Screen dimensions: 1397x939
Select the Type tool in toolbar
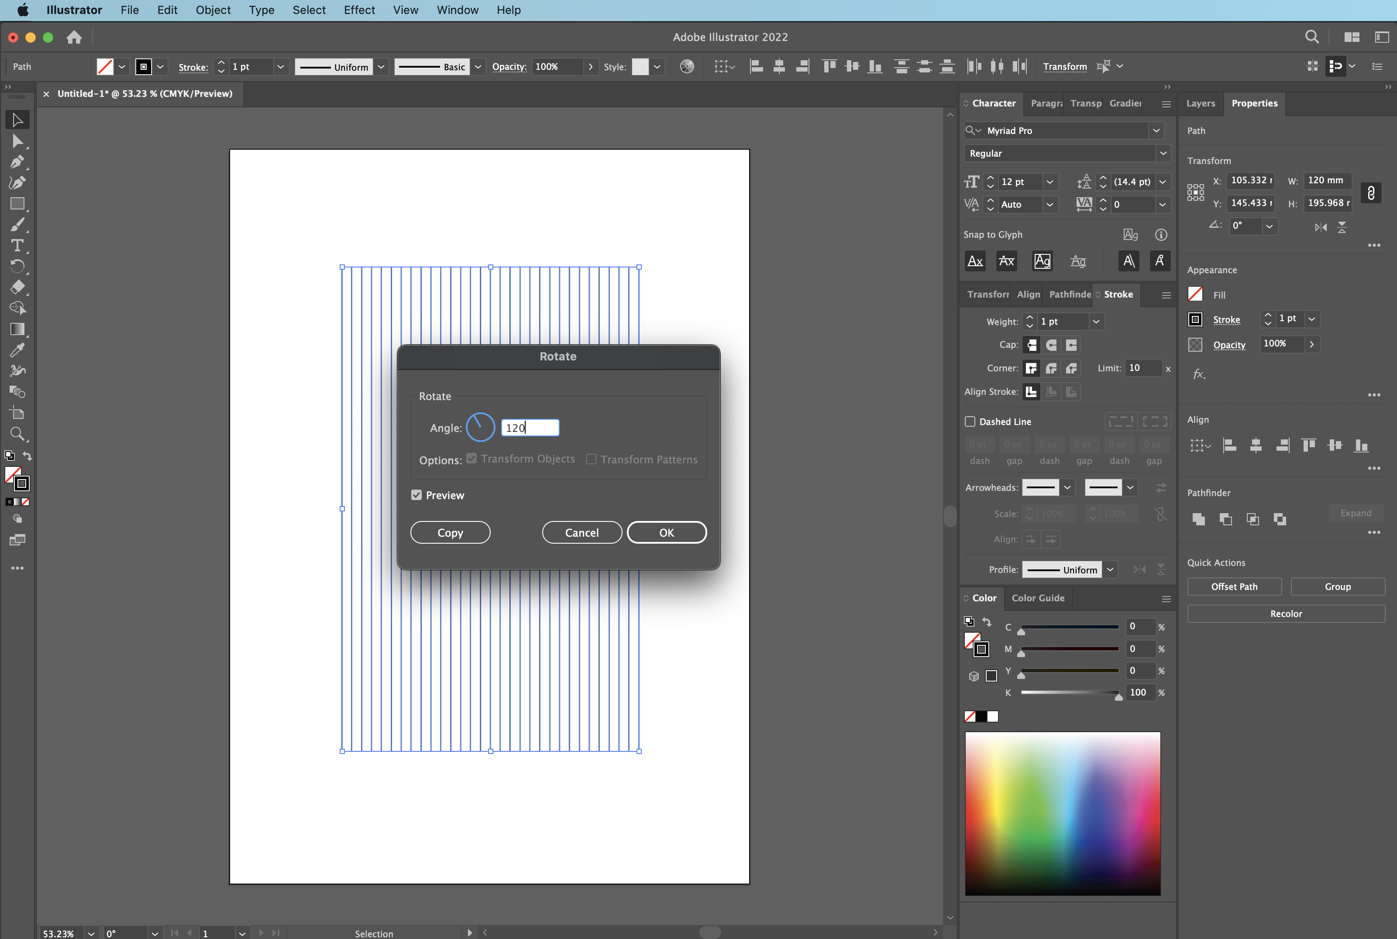point(17,246)
